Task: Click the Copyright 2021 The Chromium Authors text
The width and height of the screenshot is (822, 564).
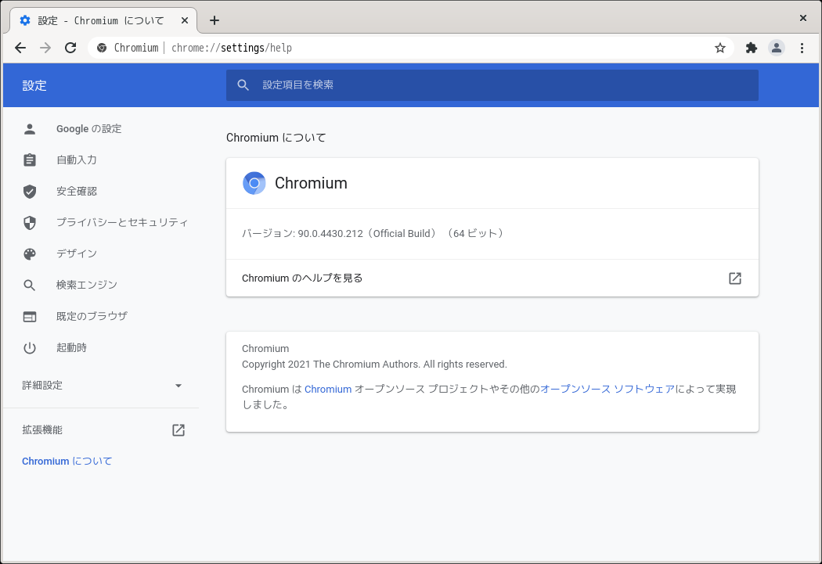Action: pos(374,364)
